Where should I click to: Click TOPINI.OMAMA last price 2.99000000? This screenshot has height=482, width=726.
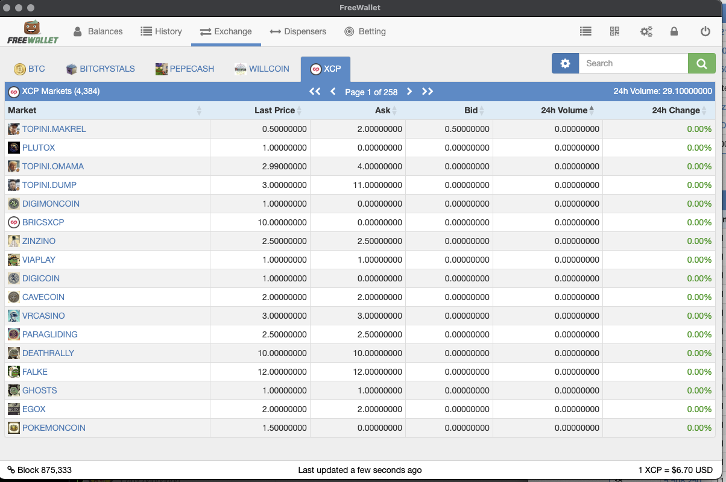click(x=285, y=166)
